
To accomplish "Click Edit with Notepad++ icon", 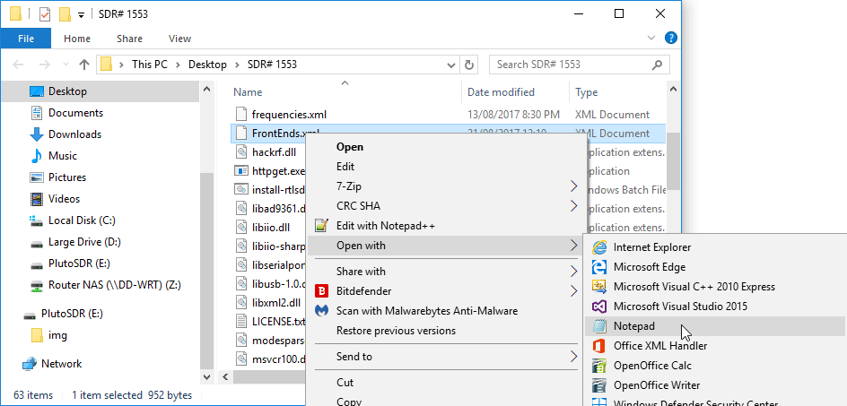I will tap(321, 226).
